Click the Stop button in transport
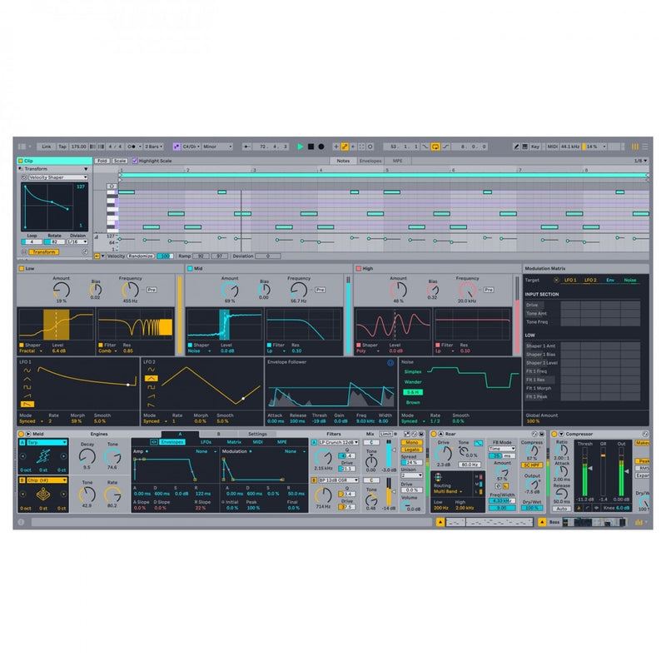666x666 pixels. 311,147
